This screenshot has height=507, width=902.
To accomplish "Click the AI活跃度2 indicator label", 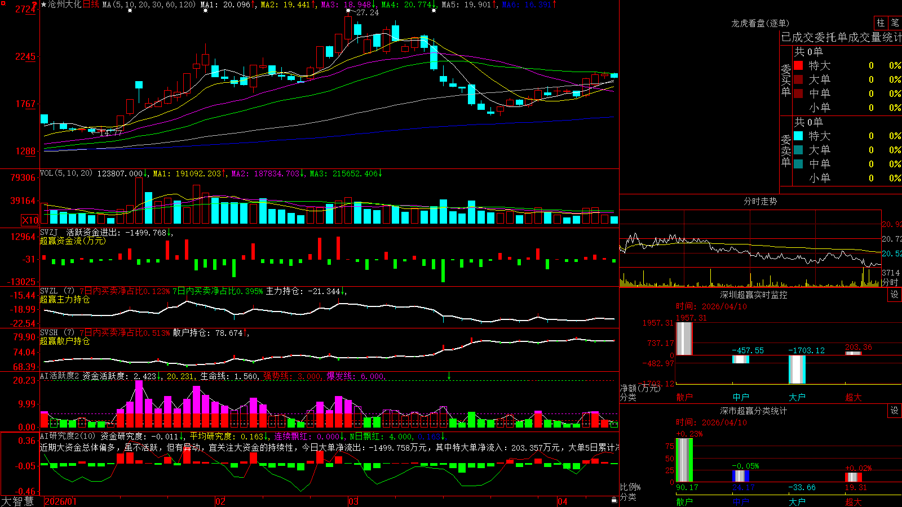I will click(59, 376).
